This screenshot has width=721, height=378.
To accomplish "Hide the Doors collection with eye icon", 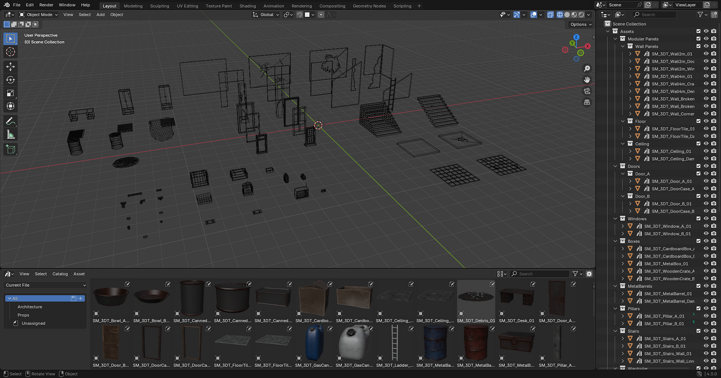I will pyautogui.click(x=706, y=166).
